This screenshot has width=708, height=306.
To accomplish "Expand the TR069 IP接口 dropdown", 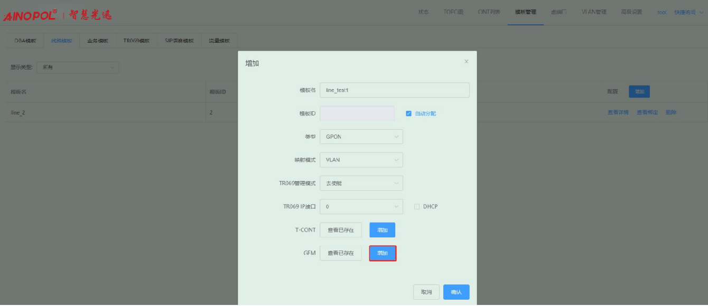I will 361,206.
